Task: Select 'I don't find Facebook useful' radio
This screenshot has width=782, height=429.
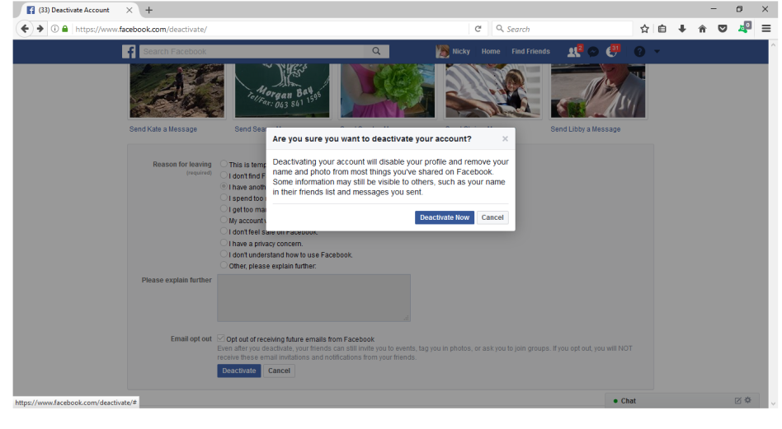Action: [224, 175]
